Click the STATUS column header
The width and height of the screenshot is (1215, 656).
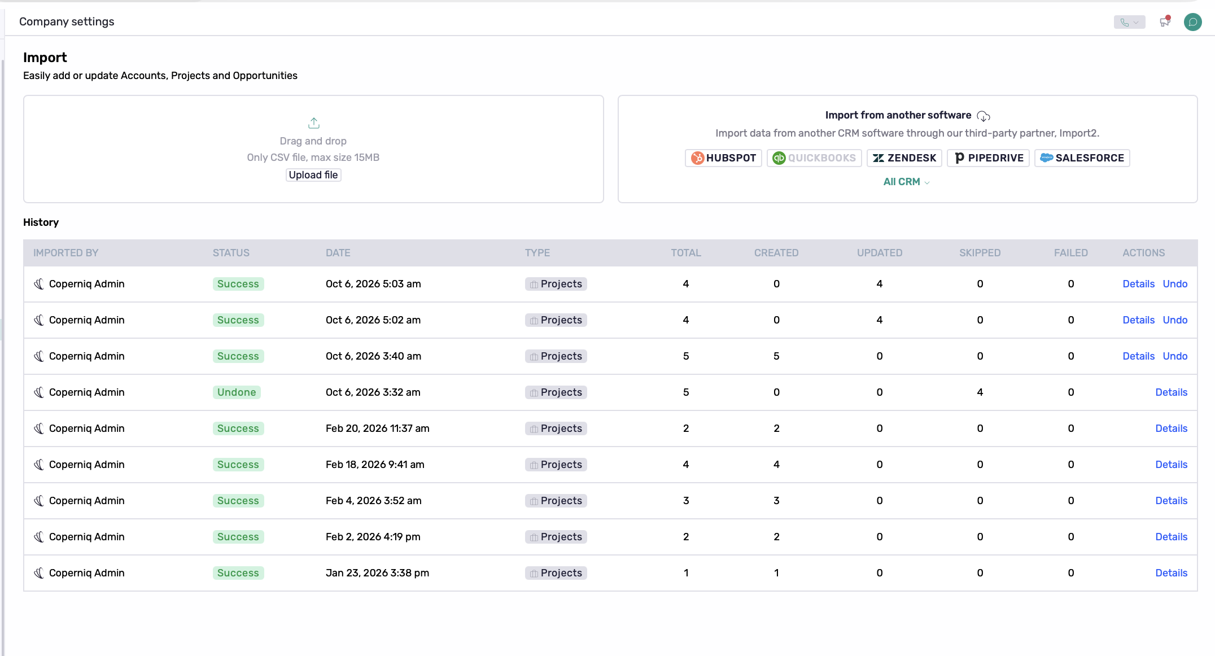pyautogui.click(x=231, y=253)
